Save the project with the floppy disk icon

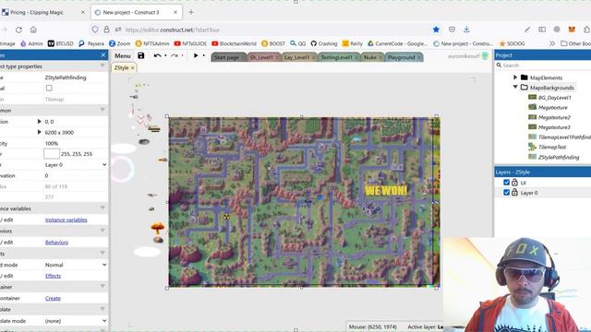coord(140,55)
